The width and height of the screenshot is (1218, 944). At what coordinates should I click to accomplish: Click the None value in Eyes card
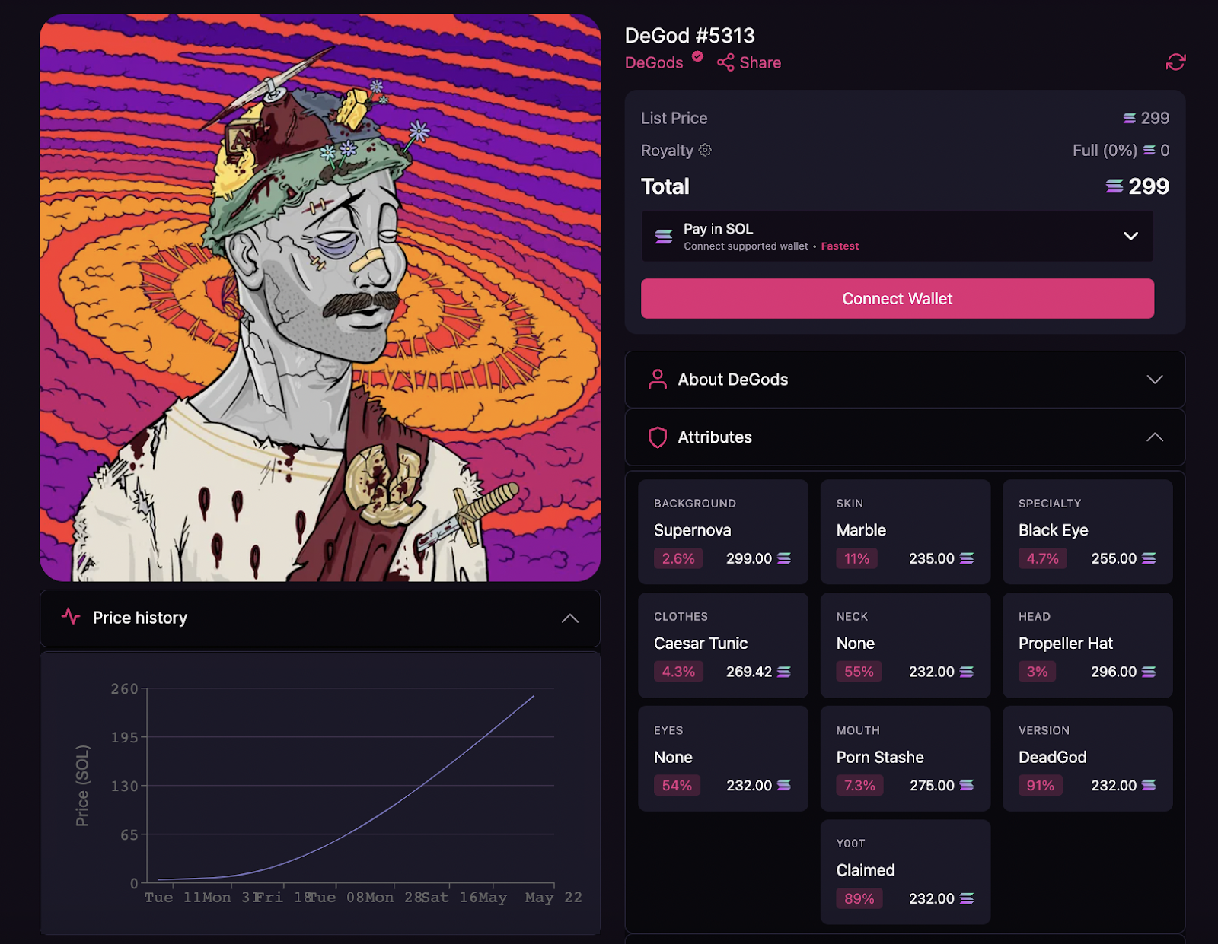pos(673,758)
